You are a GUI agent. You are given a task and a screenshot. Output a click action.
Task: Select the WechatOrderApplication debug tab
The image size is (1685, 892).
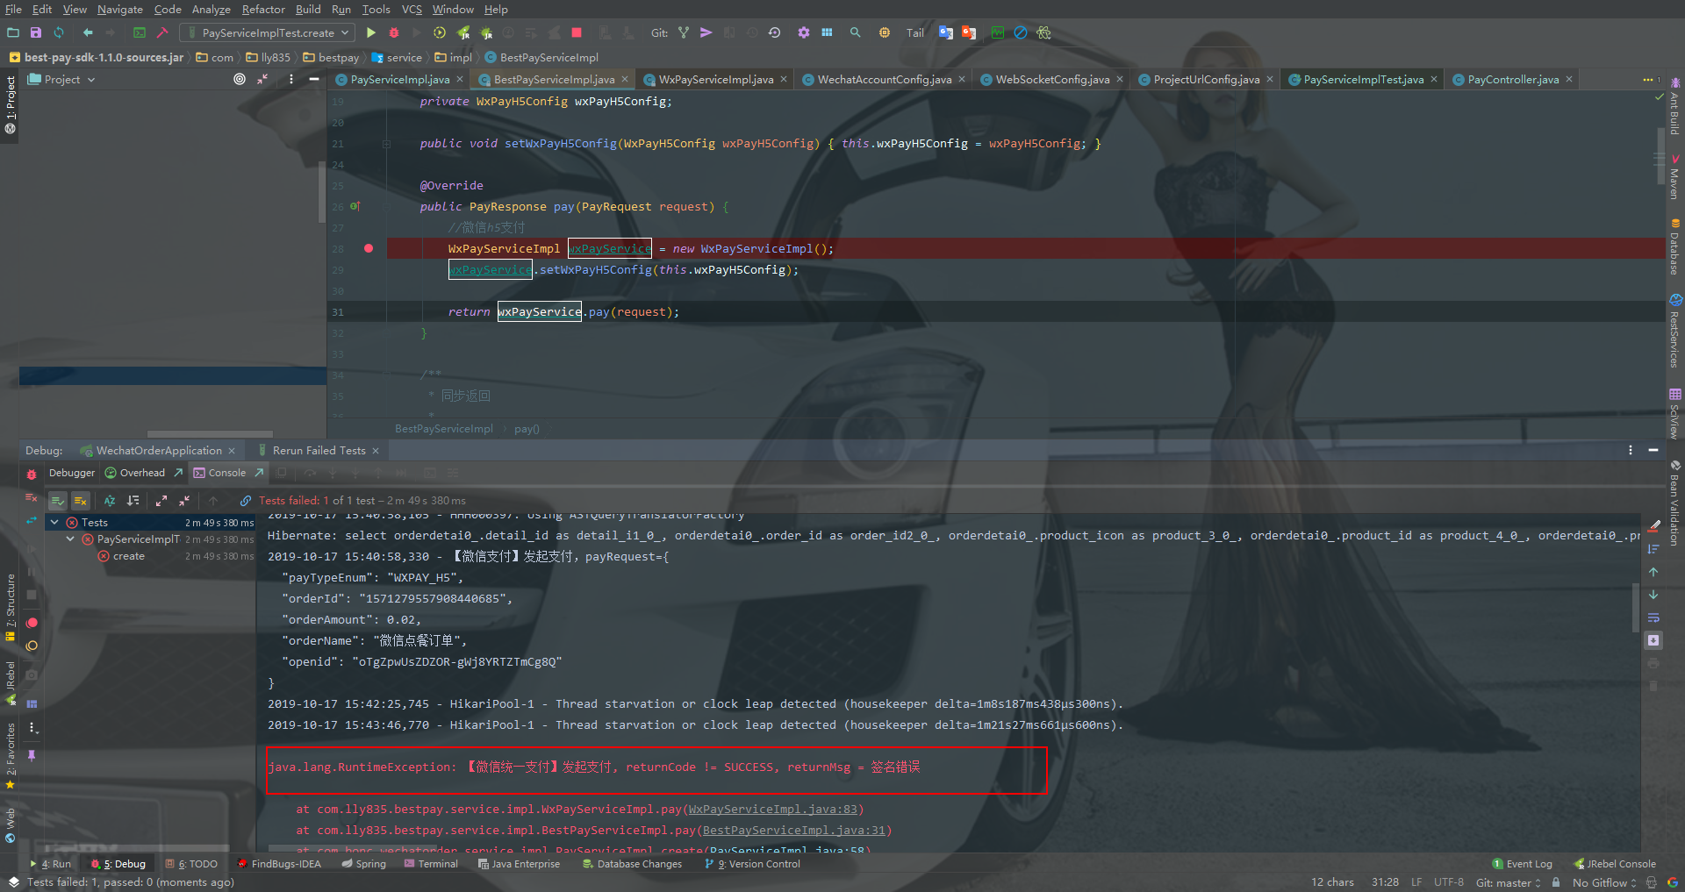pos(159,450)
